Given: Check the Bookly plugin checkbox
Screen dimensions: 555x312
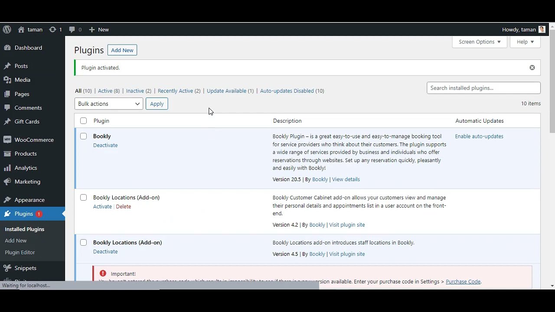Looking at the screenshot, I should click(x=83, y=136).
